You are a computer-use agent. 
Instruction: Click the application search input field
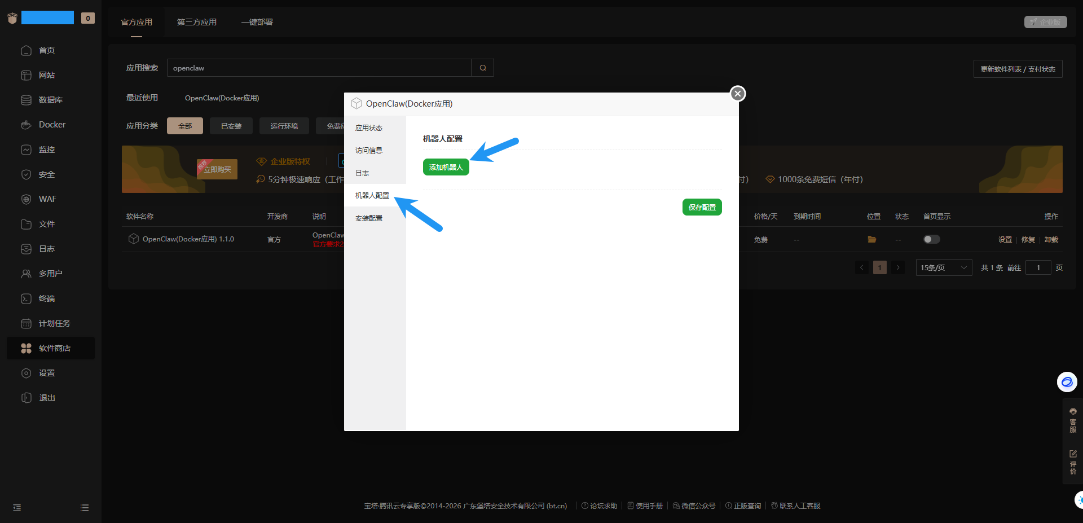click(x=319, y=68)
